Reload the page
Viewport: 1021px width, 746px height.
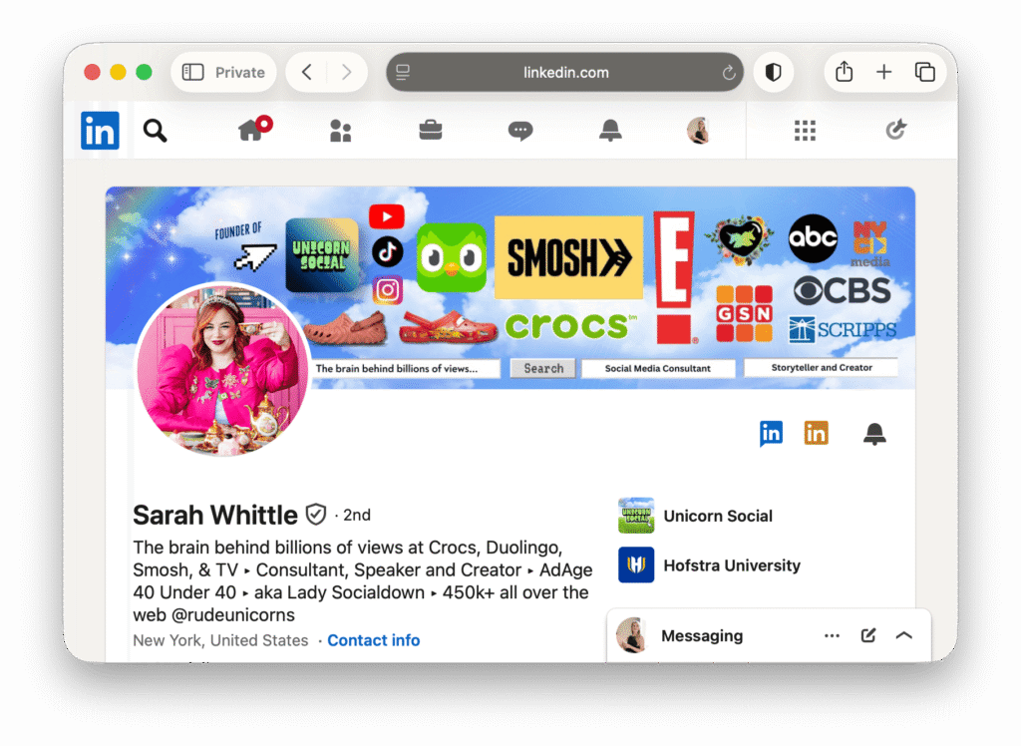pos(729,73)
